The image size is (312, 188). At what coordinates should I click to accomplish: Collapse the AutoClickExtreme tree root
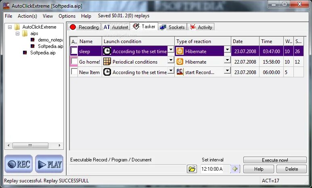10,27
